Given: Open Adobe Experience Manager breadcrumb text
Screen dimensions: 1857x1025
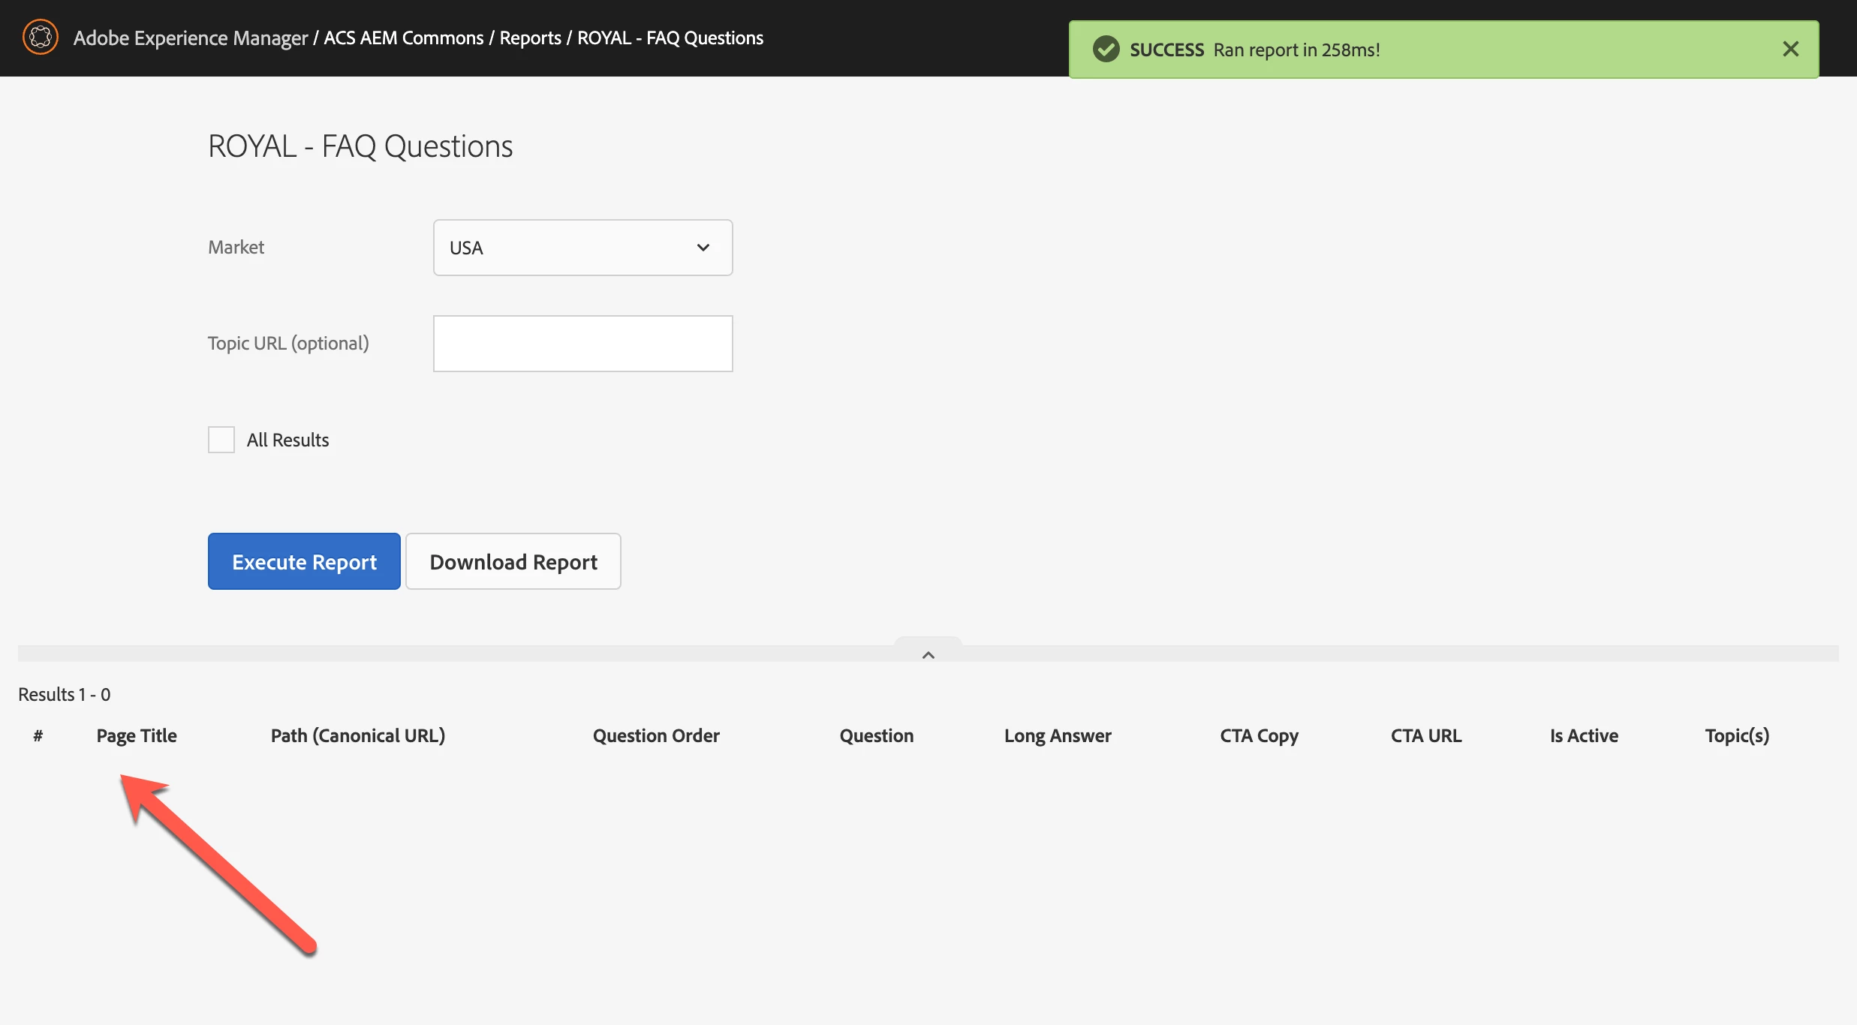Looking at the screenshot, I should pos(191,38).
